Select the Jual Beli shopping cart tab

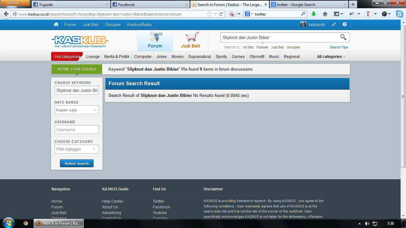tap(190, 41)
